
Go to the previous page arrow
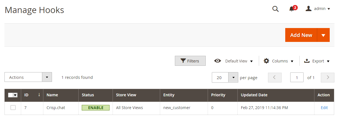(x=275, y=77)
